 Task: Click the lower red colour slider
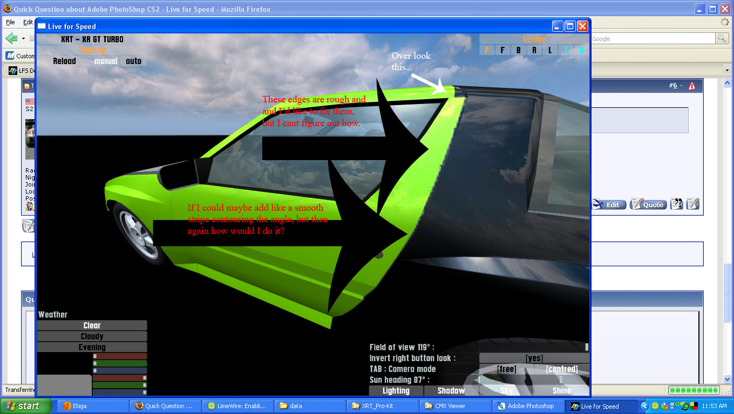tap(120, 378)
